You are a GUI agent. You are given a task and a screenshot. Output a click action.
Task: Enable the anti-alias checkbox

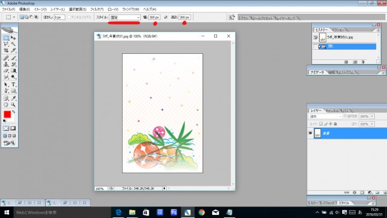click(69, 18)
